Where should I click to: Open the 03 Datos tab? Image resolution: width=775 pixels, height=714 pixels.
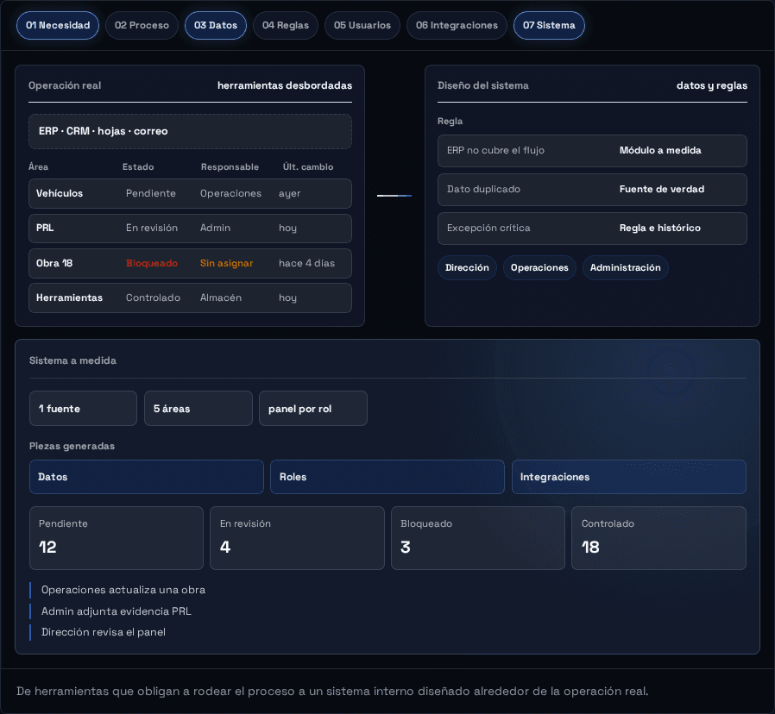pos(216,25)
